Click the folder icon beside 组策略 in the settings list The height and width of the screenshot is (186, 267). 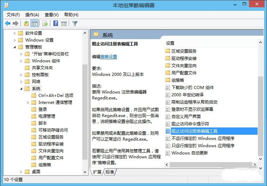click(168, 80)
